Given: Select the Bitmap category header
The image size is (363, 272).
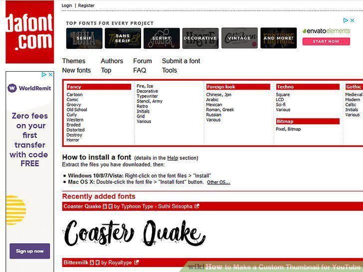Looking at the screenshot, I should coord(308,121).
